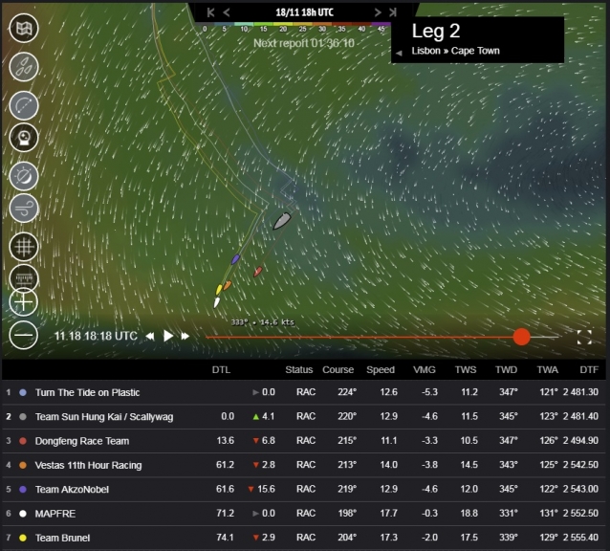
Task: Sort by VMG column header
Action: pyautogui.click(x=425, y=369)
